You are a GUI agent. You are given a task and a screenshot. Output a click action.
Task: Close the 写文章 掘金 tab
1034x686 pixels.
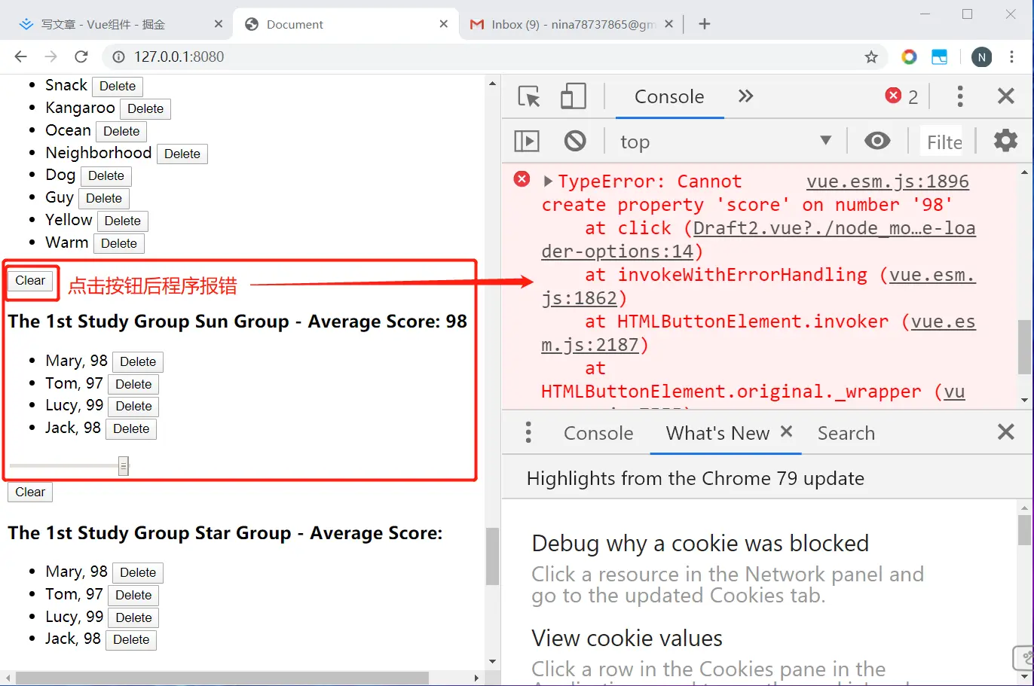[x=219, y=24]
